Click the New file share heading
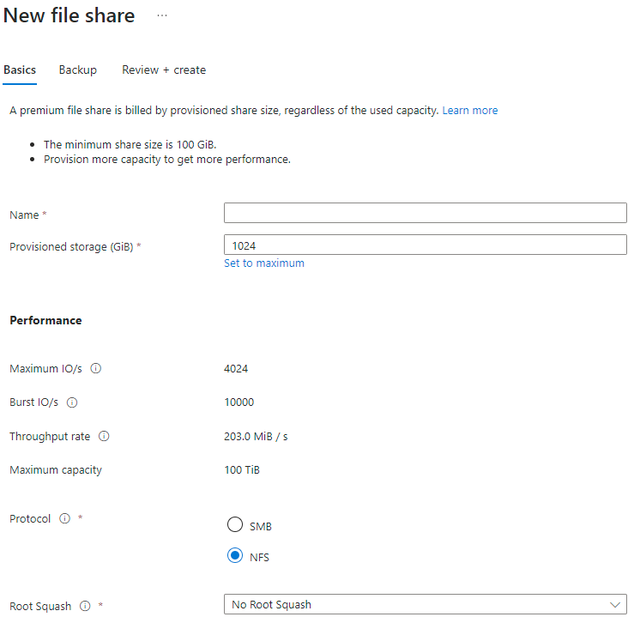Image resolution: width=634 pixels, height=623 pixels. tap(69, 15)
